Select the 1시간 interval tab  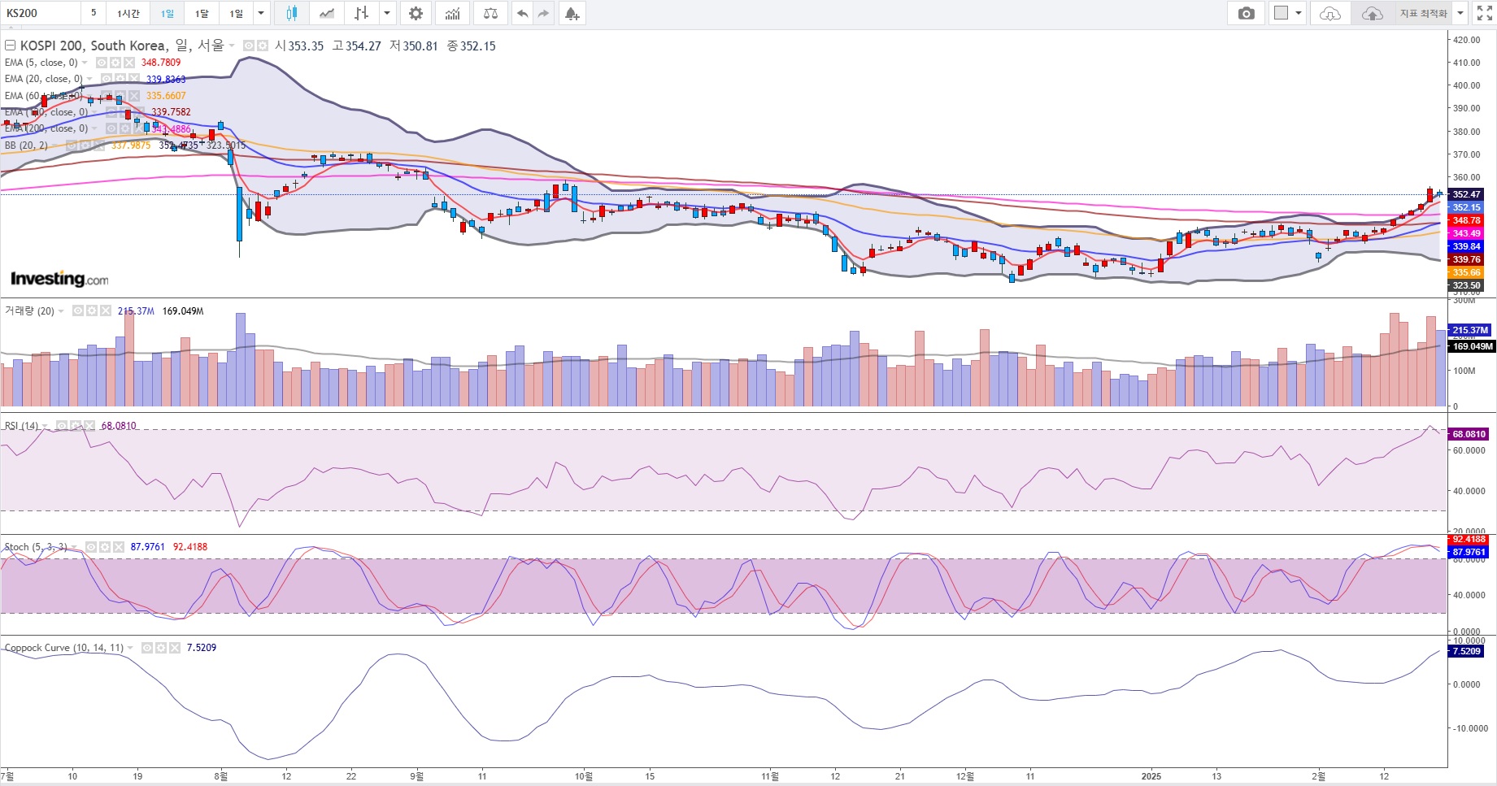[128, 13]
